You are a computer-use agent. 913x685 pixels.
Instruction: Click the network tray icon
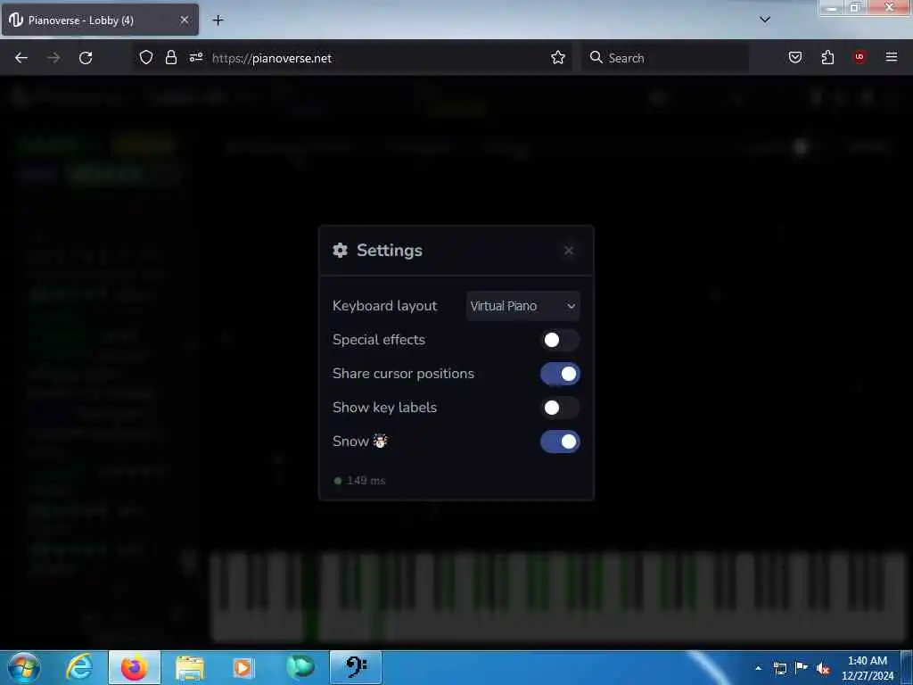[779, 668]
